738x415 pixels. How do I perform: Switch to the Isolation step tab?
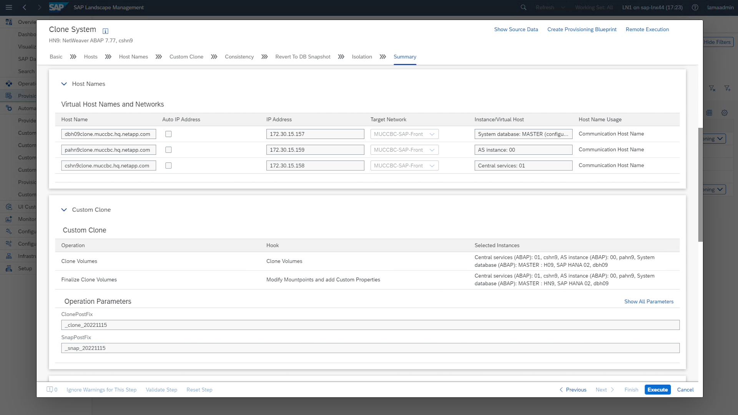pos(362,57)
